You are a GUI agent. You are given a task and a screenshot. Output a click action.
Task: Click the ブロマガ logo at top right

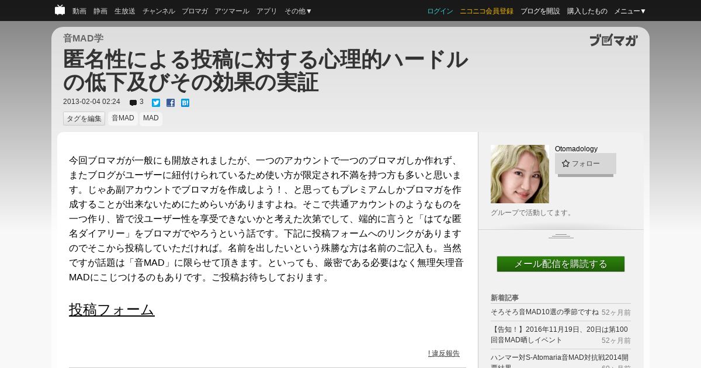613,40
